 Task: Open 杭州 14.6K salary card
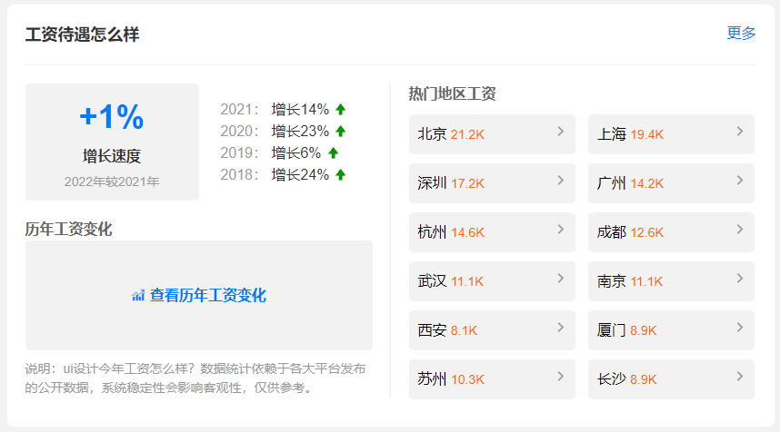(x=492, y=232)
